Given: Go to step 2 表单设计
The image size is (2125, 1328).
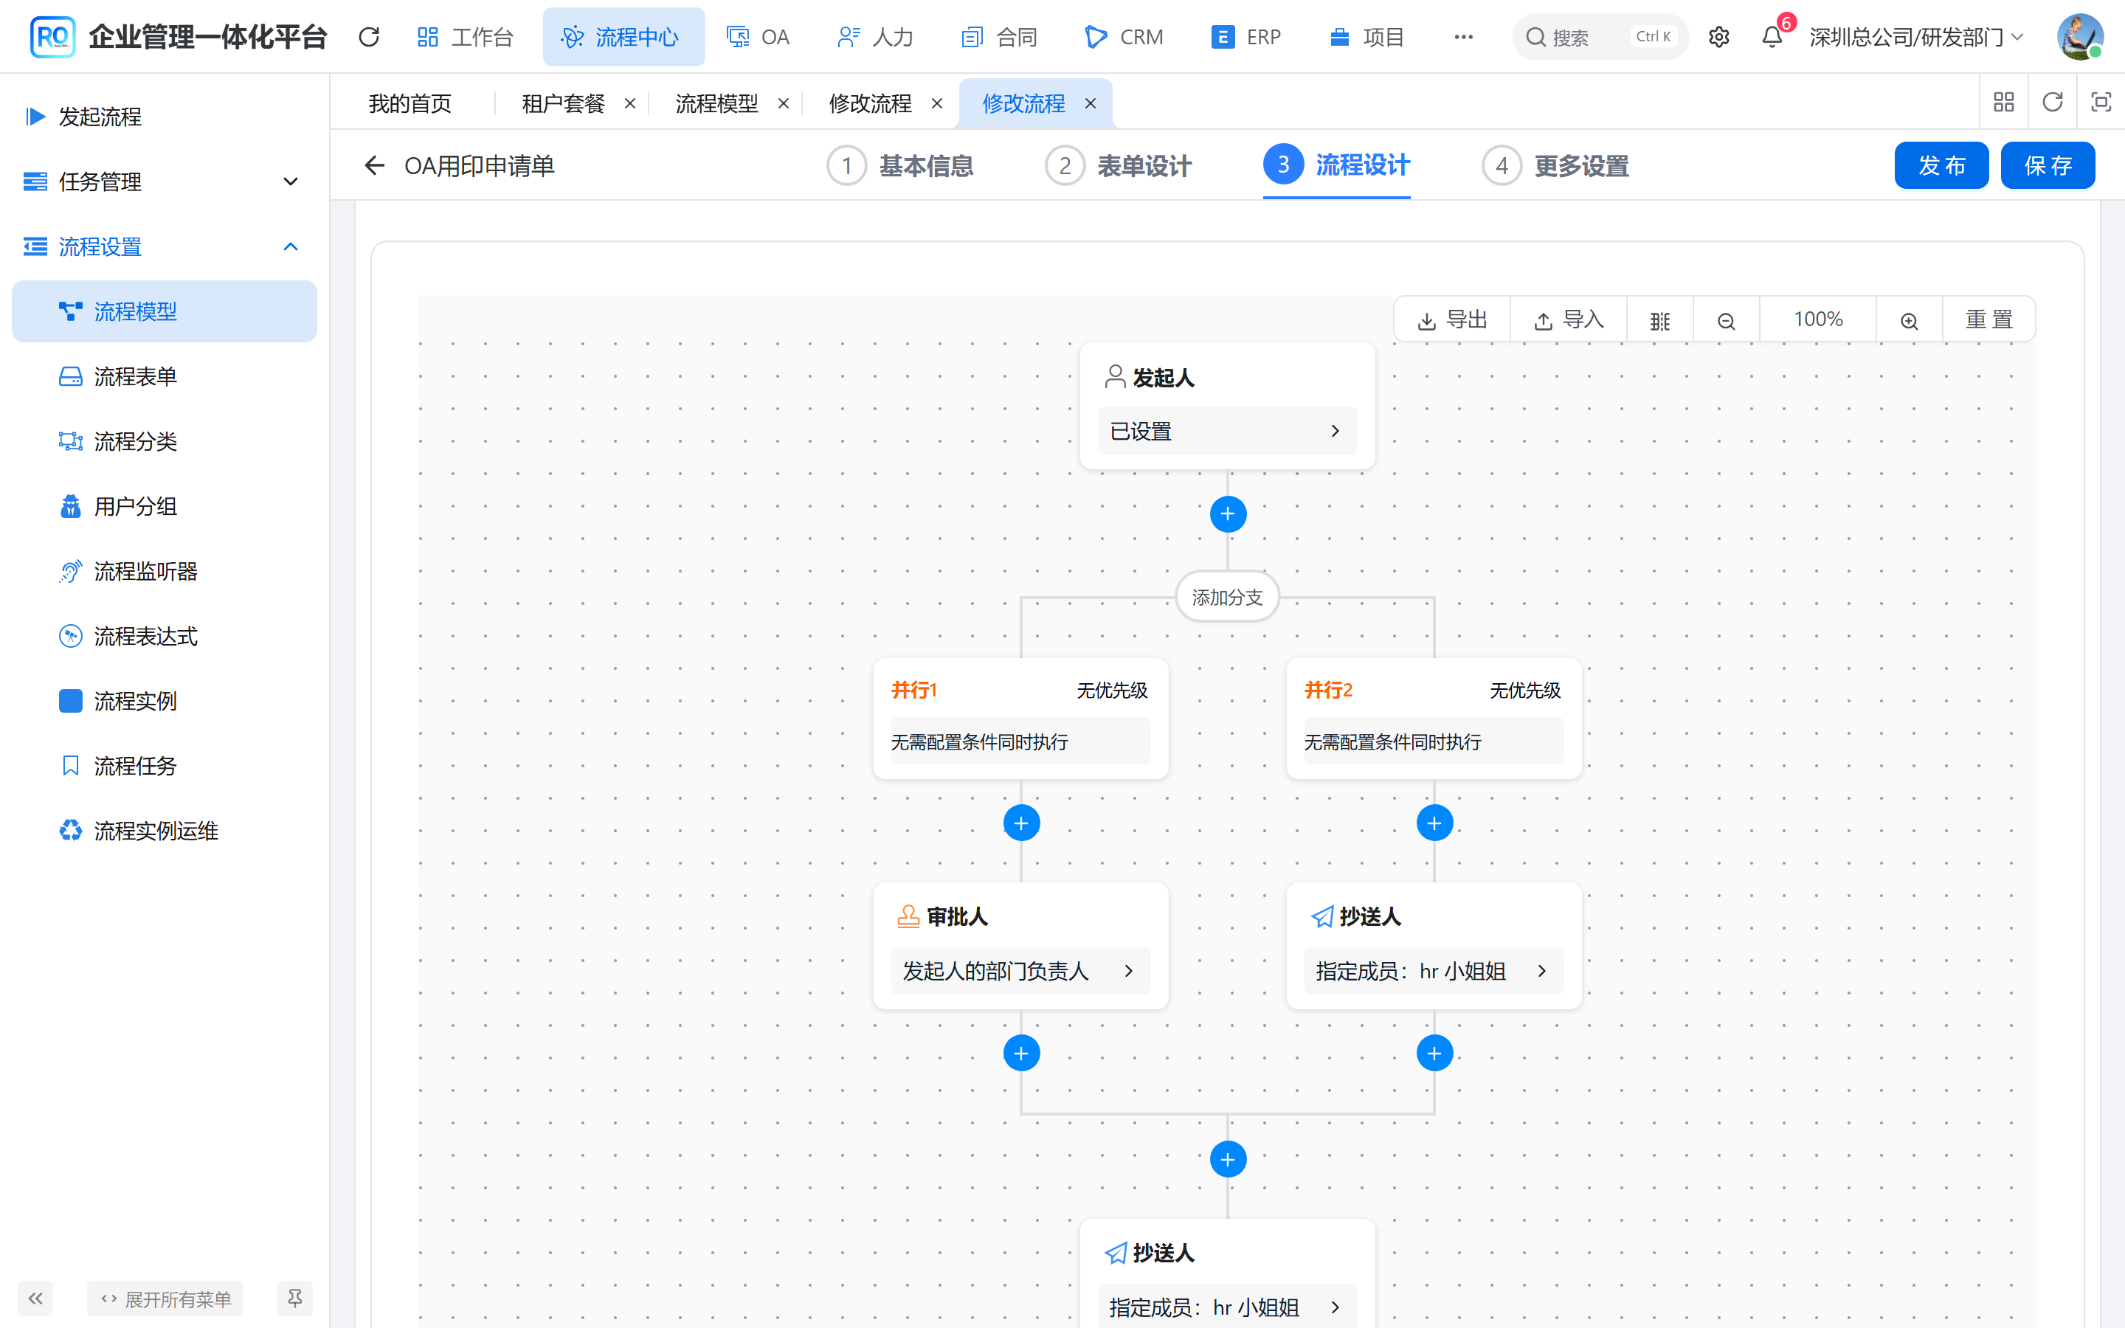Looking at the screenshot, I should pyautogui.click(x=1118, y=165).
